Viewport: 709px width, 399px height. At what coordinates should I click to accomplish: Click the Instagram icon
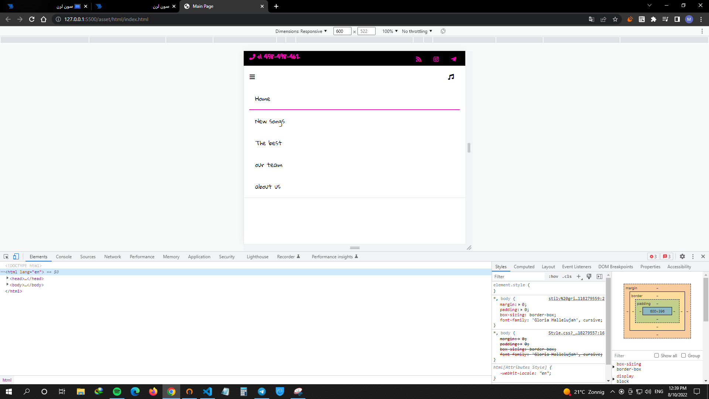(435, 59)
